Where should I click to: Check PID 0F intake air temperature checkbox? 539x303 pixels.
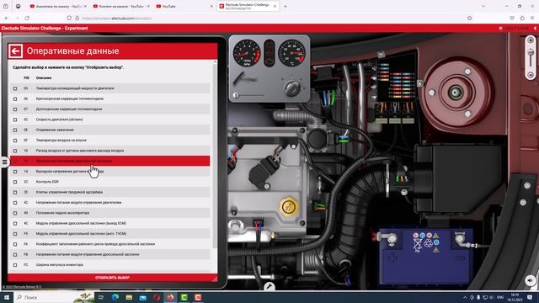pyautogui.click(x=15, y=141)
